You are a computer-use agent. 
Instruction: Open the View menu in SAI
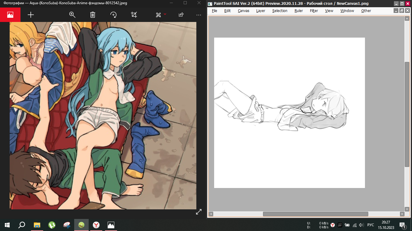click(x=329, y=11)
